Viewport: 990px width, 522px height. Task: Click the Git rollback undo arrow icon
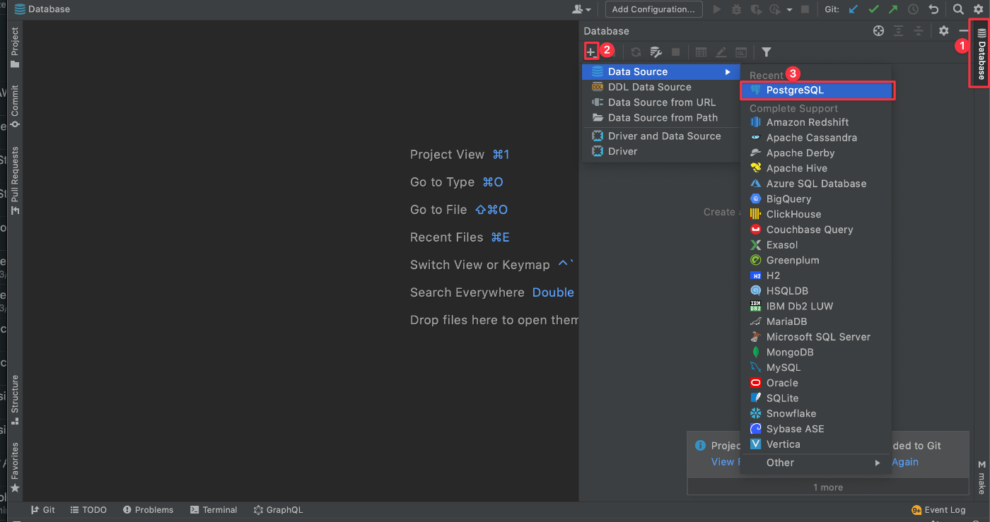coord(933,9)
